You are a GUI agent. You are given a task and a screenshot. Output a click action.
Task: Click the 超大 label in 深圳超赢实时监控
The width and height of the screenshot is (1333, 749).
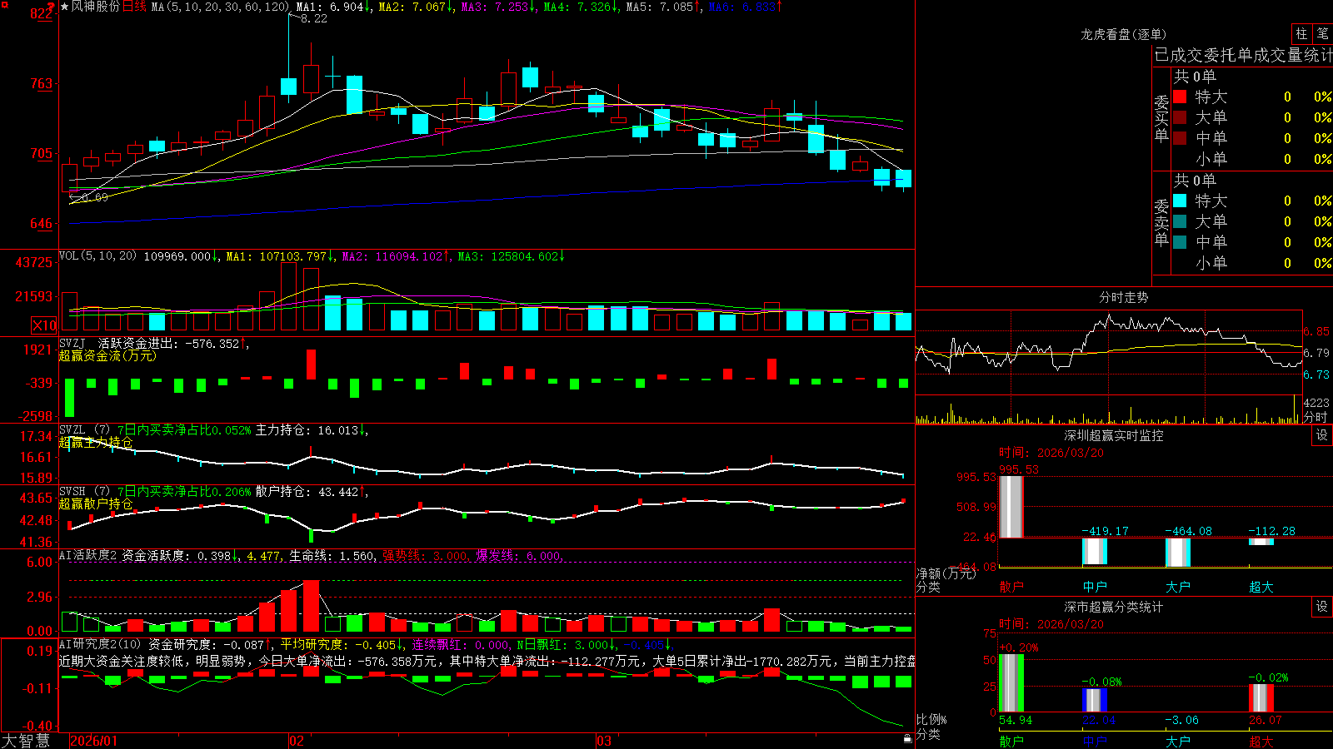point(1261,587)
